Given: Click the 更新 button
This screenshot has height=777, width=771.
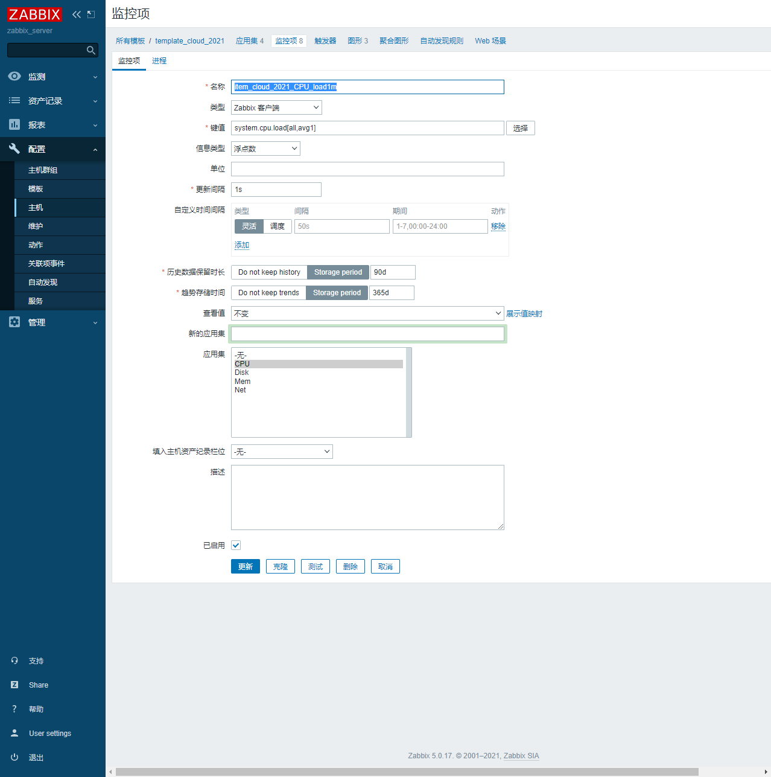Looking at the screenshot, I should pyautogui.click(x=246, y=566).
